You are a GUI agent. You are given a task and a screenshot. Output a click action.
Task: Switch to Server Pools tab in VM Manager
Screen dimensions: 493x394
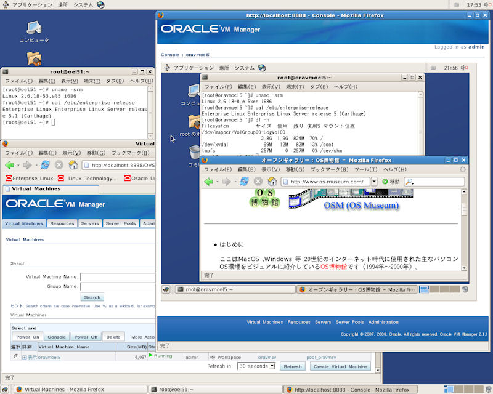pos(121,223)
